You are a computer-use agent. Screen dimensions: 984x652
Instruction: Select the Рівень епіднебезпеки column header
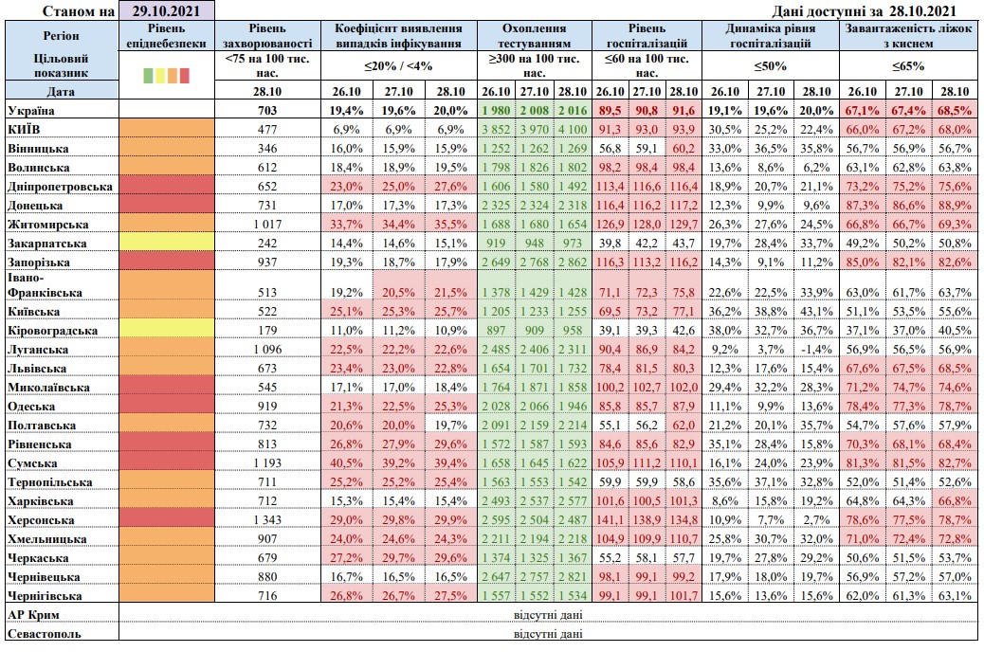point(167,36)
